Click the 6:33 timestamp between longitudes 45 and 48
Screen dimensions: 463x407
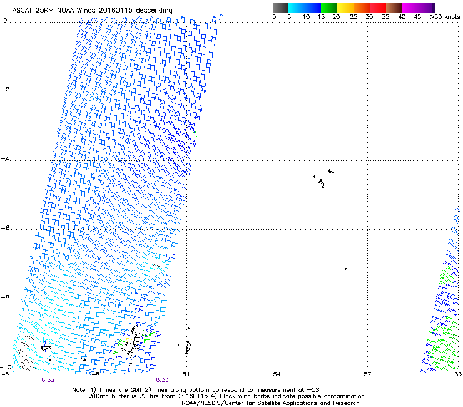[x=48, y=380]
